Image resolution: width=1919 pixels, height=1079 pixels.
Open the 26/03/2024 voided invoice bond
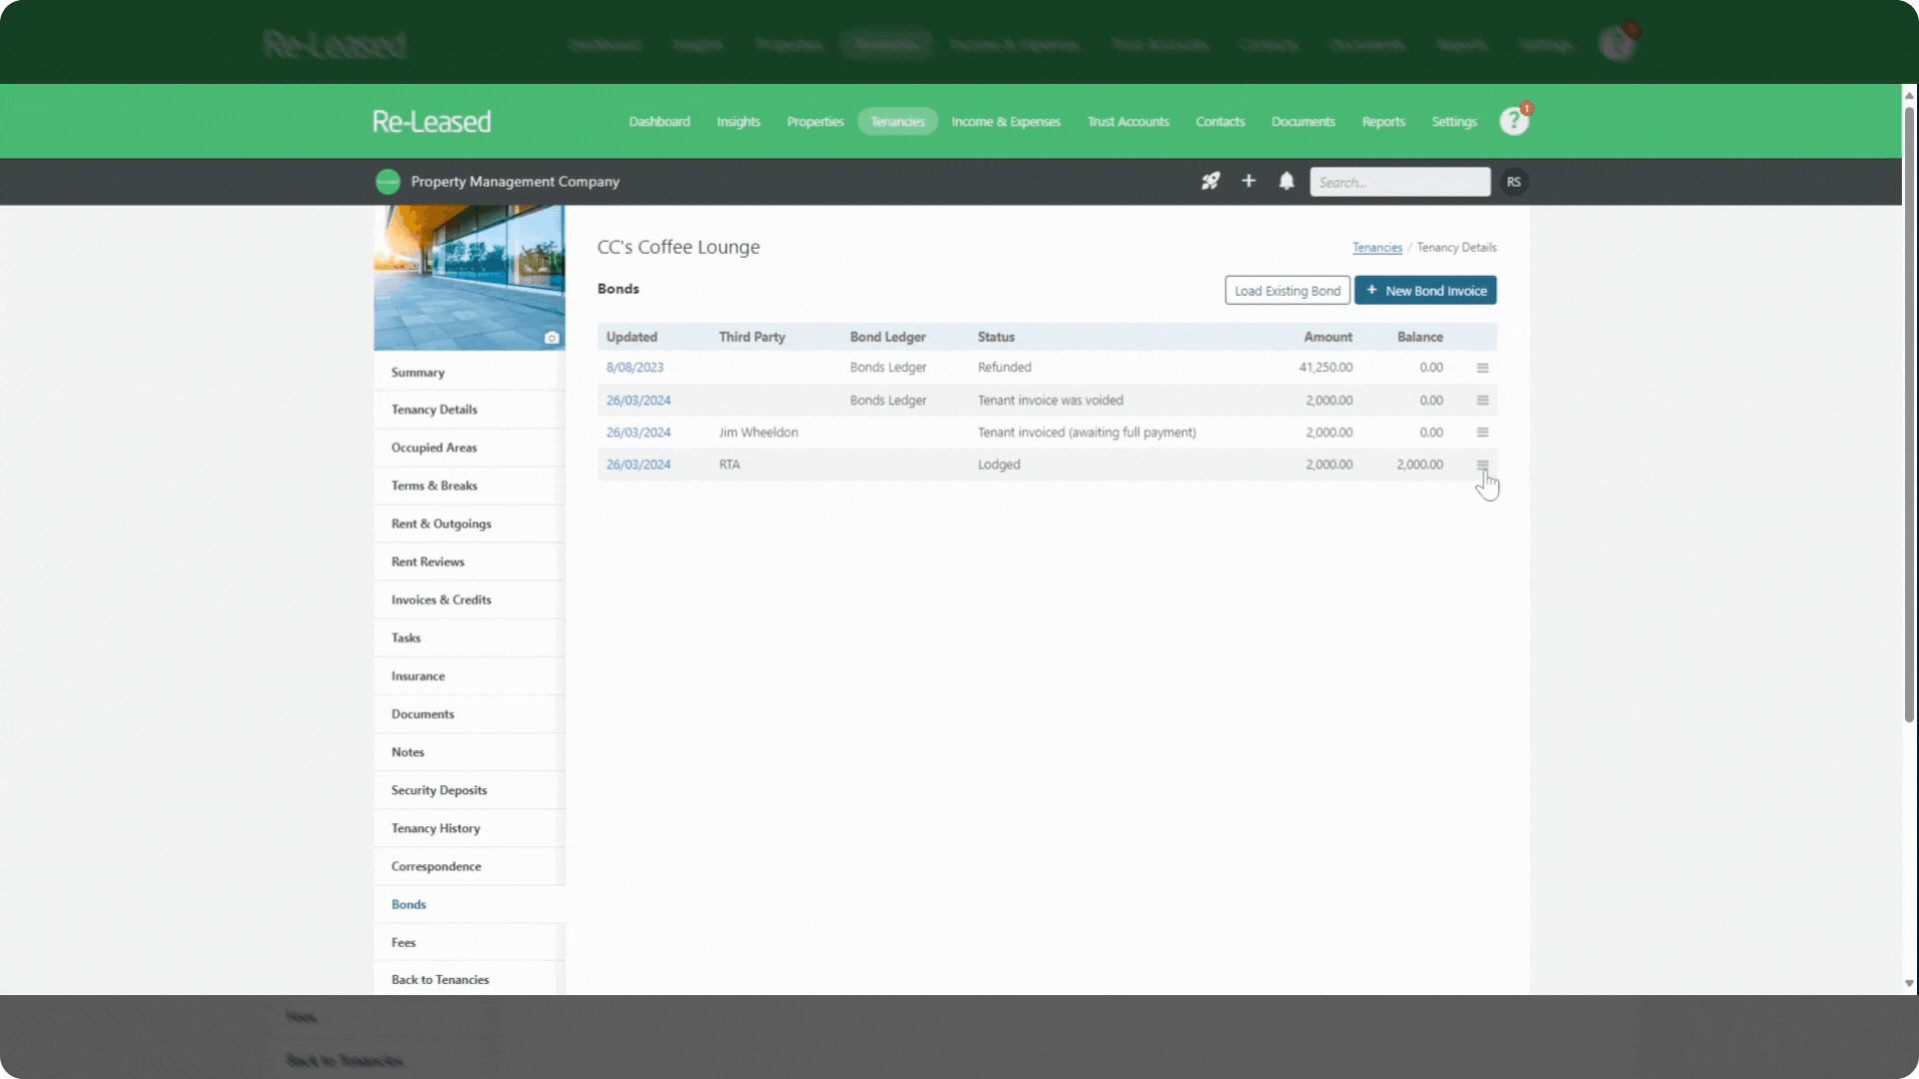pos(639,400)
